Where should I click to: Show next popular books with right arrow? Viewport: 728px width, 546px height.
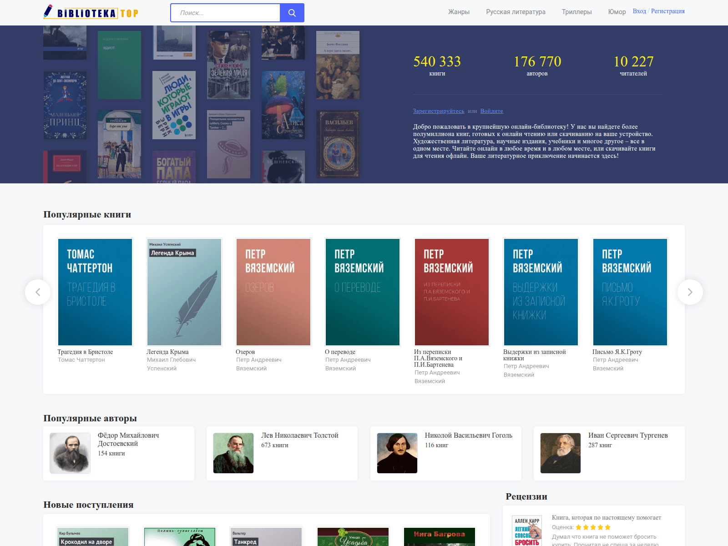[690, 292]
